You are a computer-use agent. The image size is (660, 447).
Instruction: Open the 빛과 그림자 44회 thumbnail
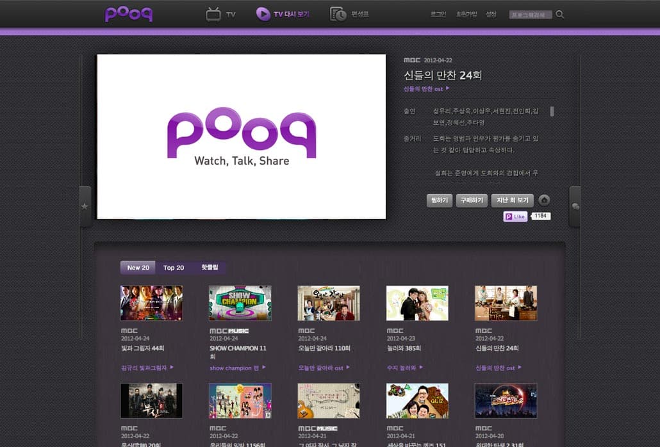pos(151,303)
